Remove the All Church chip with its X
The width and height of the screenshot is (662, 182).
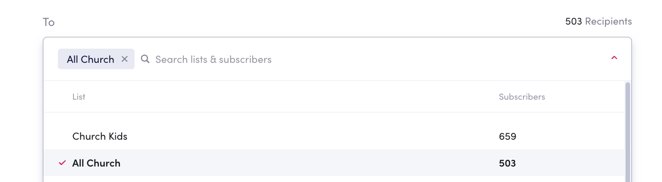(x=124, y=59)
